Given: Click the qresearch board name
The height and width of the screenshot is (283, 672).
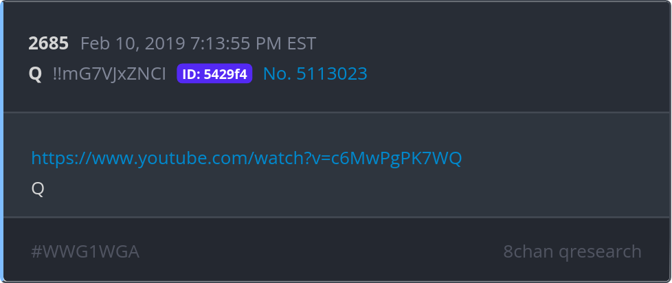Looking at the screenshot, I should [600, 253].
